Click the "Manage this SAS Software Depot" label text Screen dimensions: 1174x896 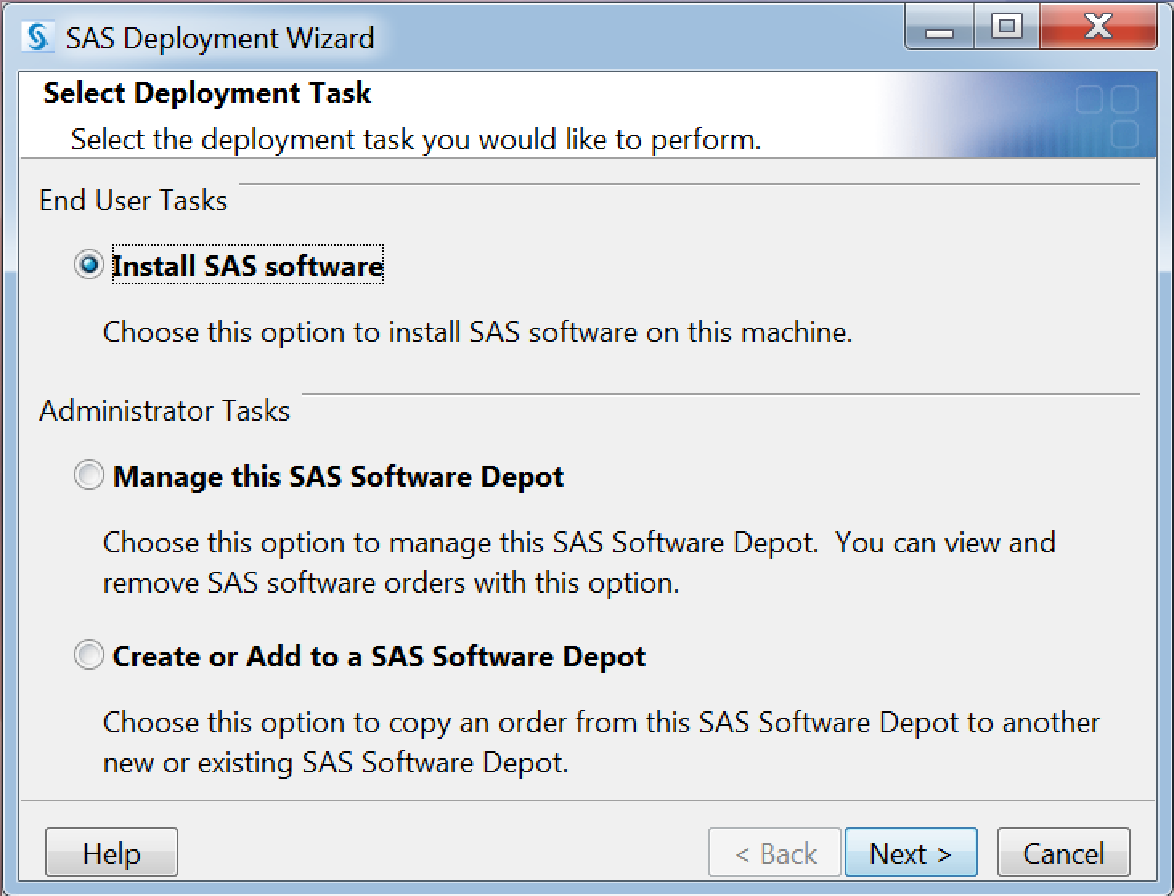338,476
